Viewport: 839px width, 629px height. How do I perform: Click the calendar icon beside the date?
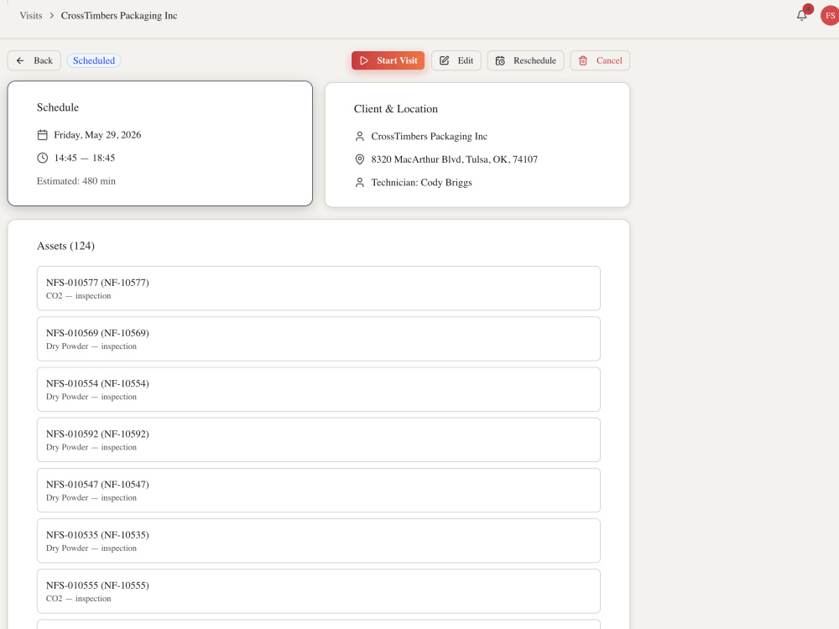point(42,135)
